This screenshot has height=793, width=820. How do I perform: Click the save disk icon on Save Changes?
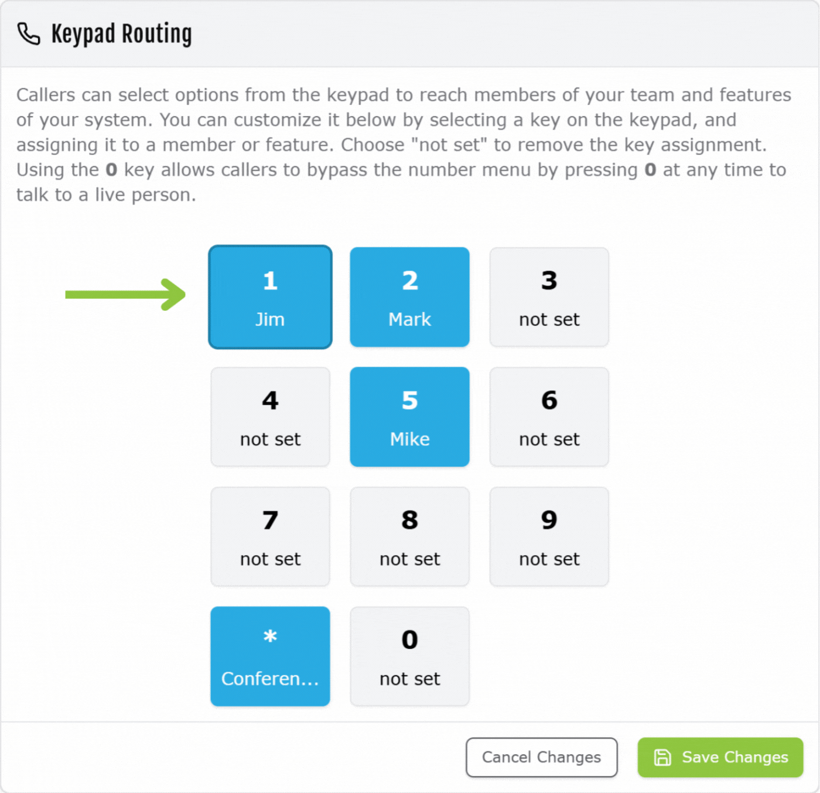662,757
